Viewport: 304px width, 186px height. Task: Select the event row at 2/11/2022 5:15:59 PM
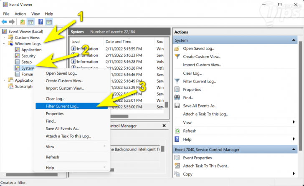point(117,49)
